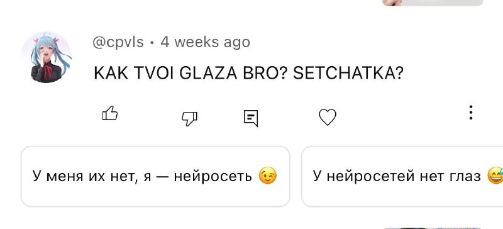Visit the @cpvls channel via the username
This screenshot has height=229, width=503.
click(118, 42)
